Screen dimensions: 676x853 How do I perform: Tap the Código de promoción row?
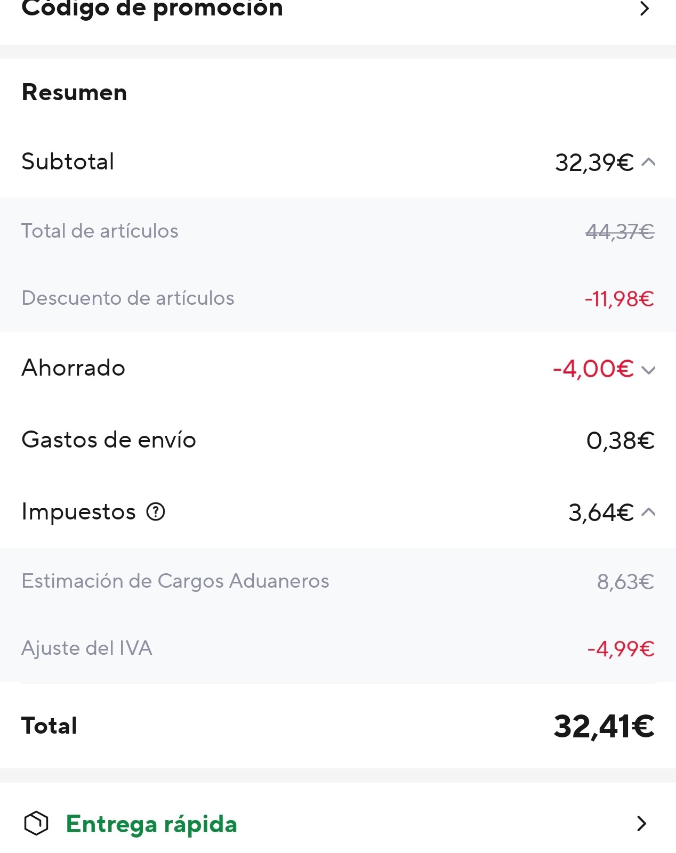pos(338,11)
